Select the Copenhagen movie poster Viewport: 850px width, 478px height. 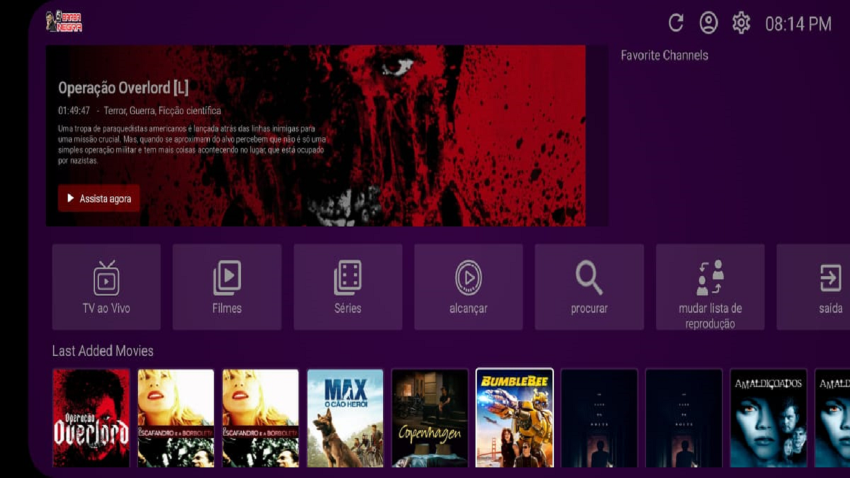click(x=430, y=418)
